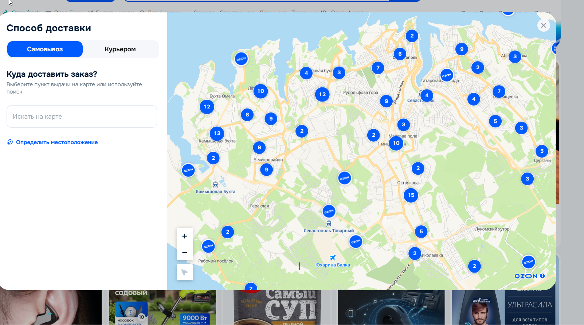Viewport: 584px width, 325px height.
Task: Select the Ozon pin near Рабочий посёлок
Action: coord(208,246)
